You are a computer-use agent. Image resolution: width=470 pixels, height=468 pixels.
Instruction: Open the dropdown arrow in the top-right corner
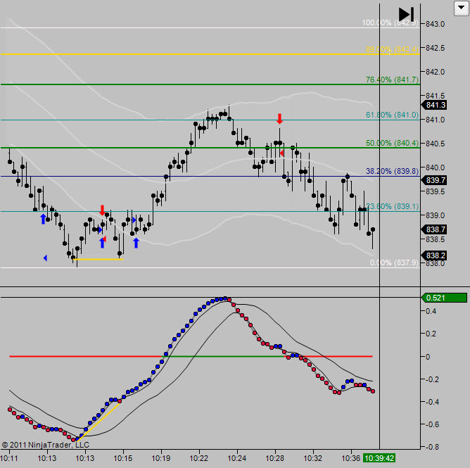461,8
